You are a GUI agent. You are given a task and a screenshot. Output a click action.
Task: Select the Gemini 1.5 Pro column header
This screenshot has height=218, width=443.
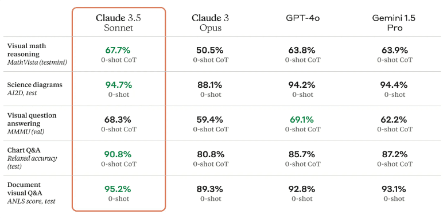pos(395,23)
